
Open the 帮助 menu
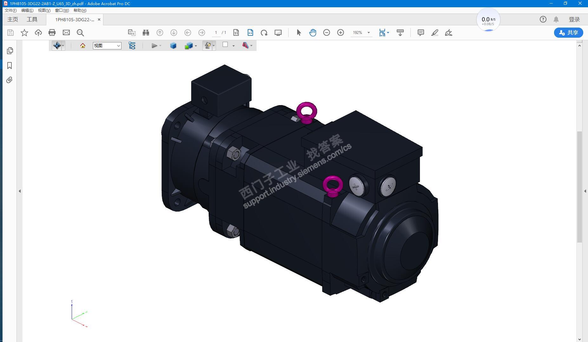[x=80, y=10]
